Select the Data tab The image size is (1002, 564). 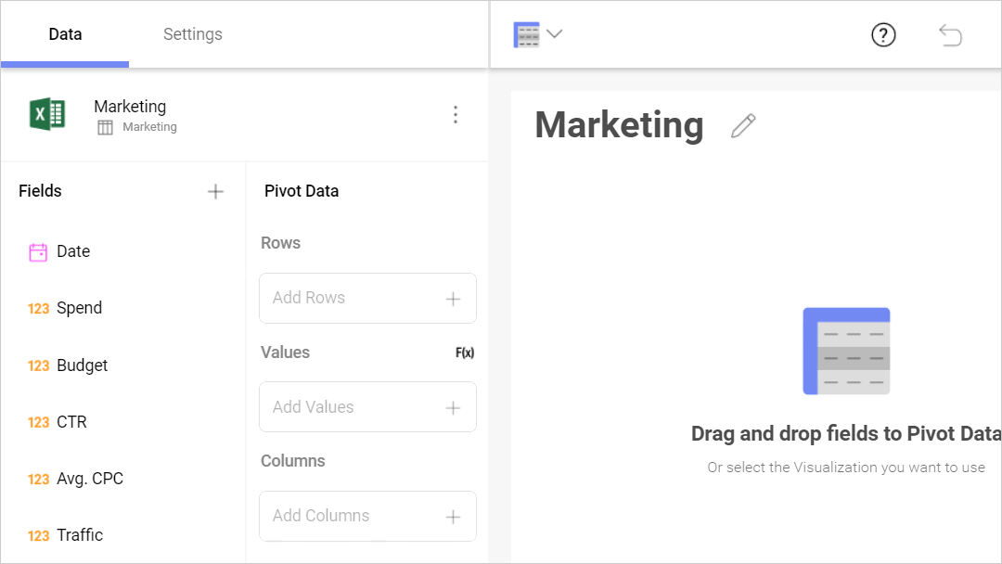(x=65, y=34)
